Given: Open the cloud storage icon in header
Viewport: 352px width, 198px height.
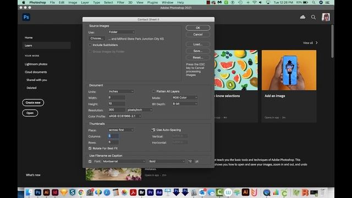Looking at the screenshot, I should [302, 17].
